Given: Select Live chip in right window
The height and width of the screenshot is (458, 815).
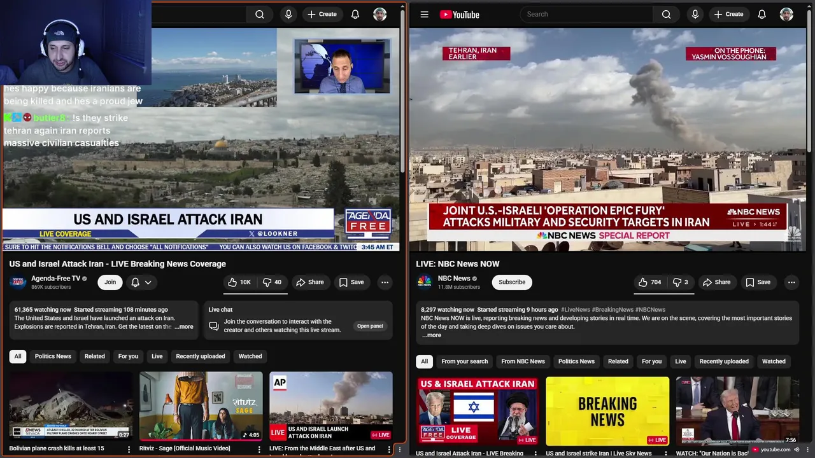Looking at the screenshot, I should (x=681, y=361).
